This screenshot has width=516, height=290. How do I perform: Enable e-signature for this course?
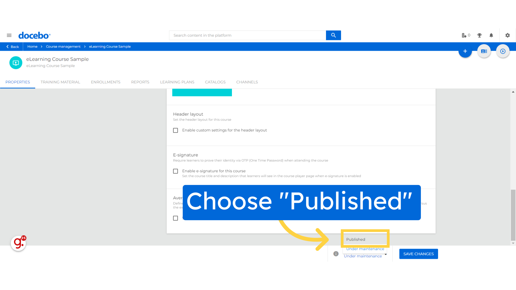(175, 171)
